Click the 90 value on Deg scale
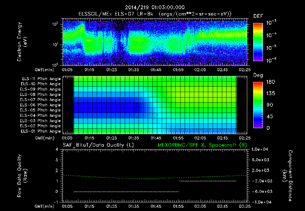 [x=270, y=105]
